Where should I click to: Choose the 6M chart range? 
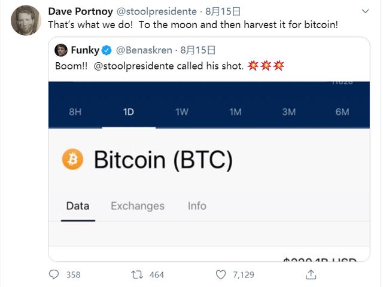click(342, 112)
